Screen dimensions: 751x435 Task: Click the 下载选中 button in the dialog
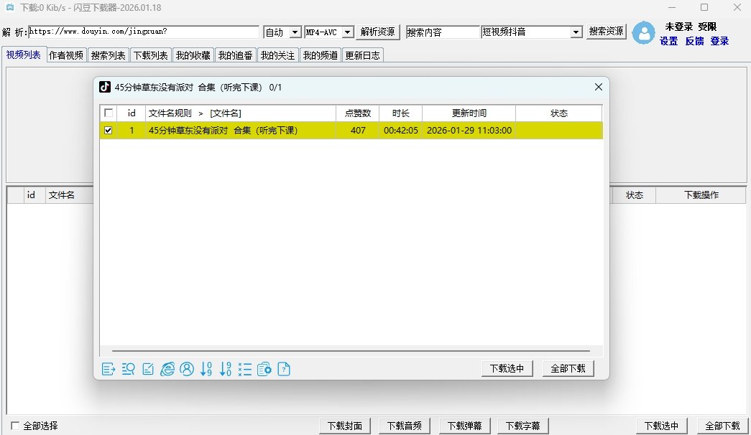click(507, 368)
